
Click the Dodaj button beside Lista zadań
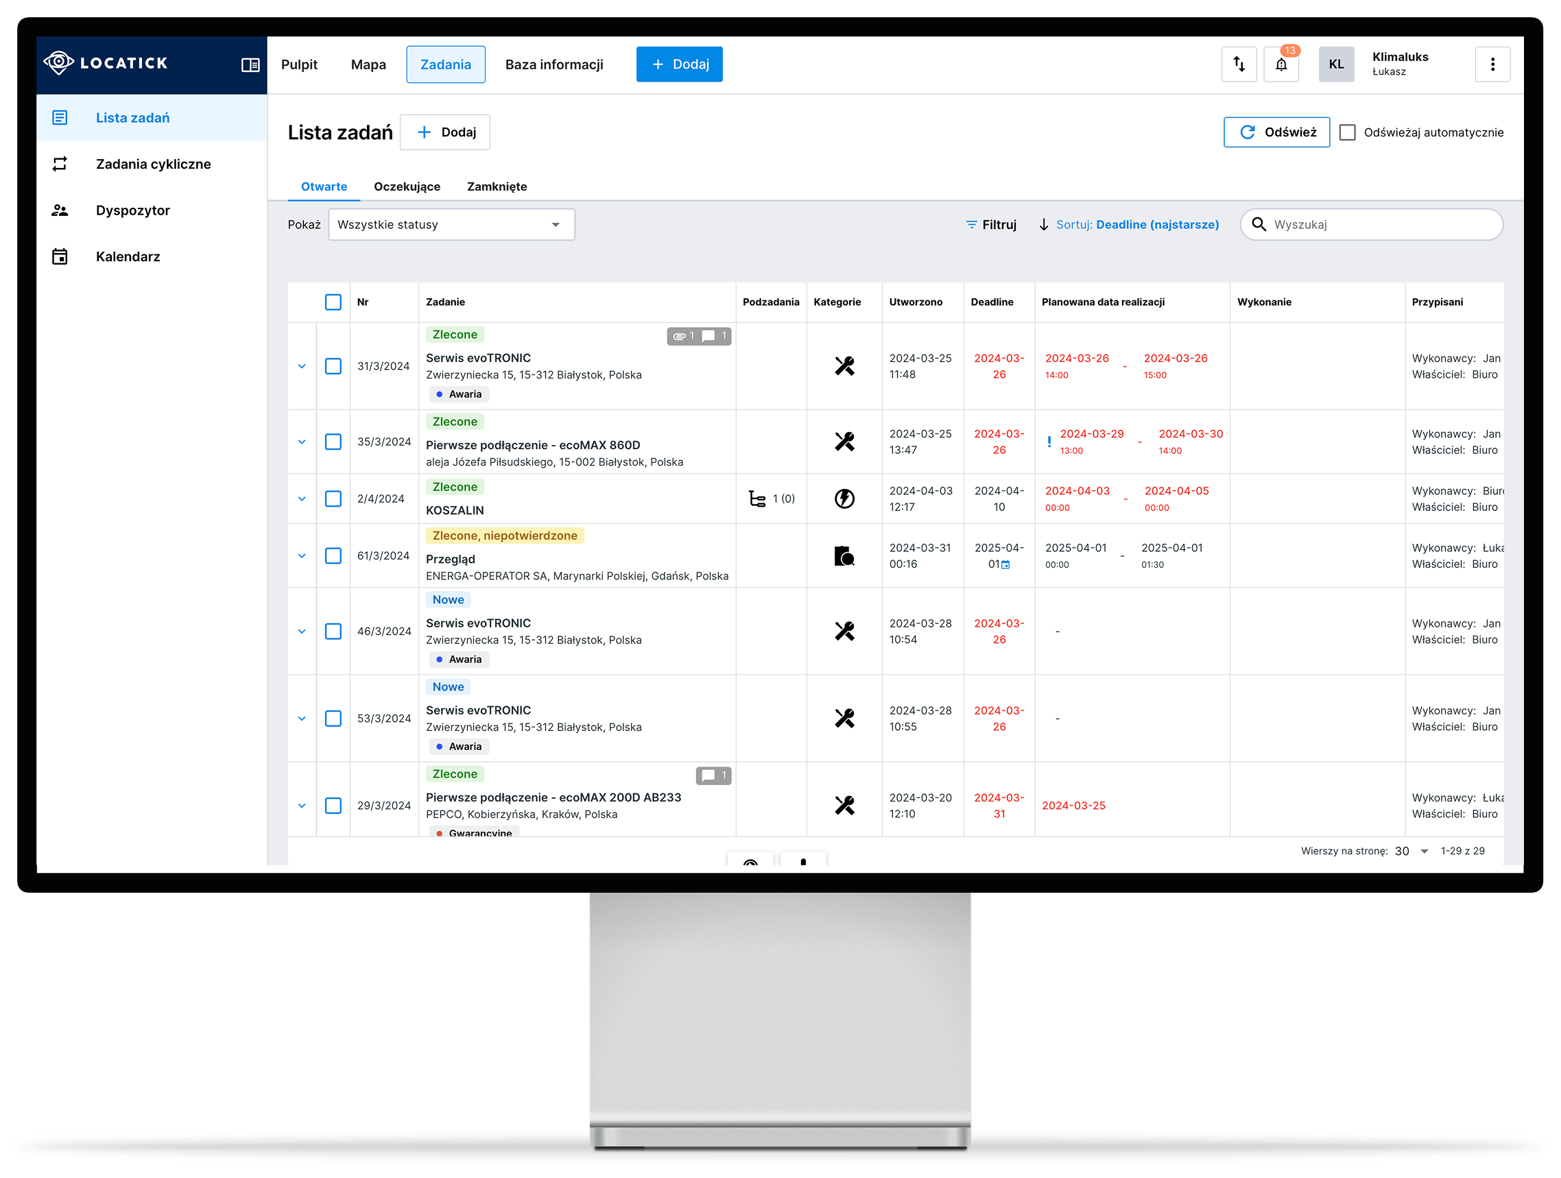pos(444,132)
